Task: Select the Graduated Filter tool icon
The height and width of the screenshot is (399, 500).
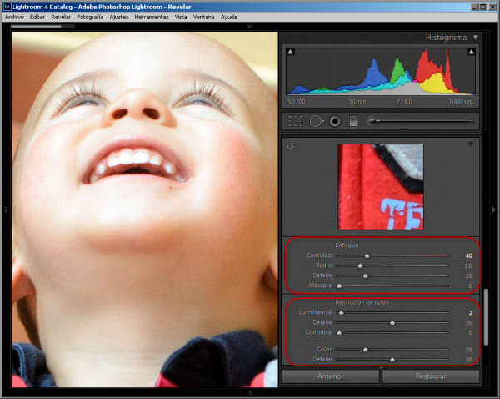Action: 353,121
